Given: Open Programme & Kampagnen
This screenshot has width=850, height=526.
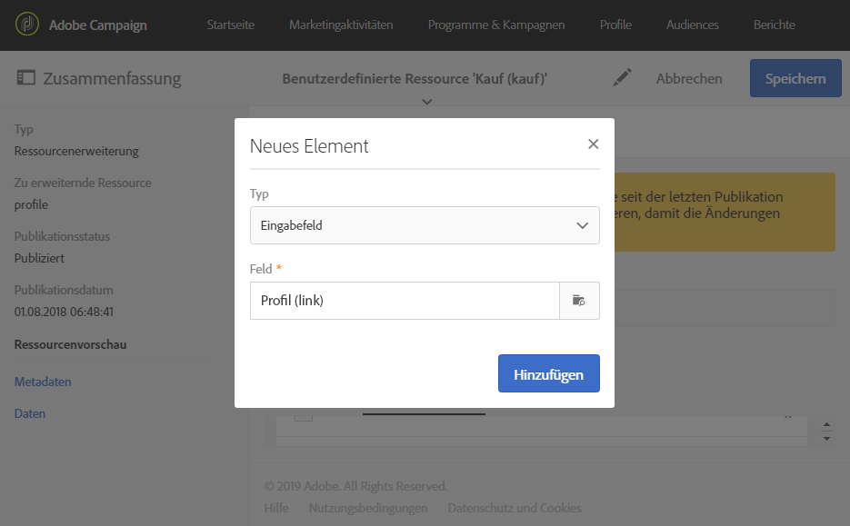Looking at the screenshot, I should point(496,25).
